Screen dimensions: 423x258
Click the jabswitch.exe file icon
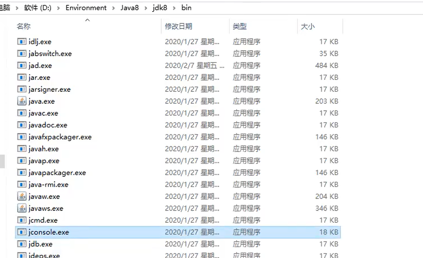coord(22,53)
